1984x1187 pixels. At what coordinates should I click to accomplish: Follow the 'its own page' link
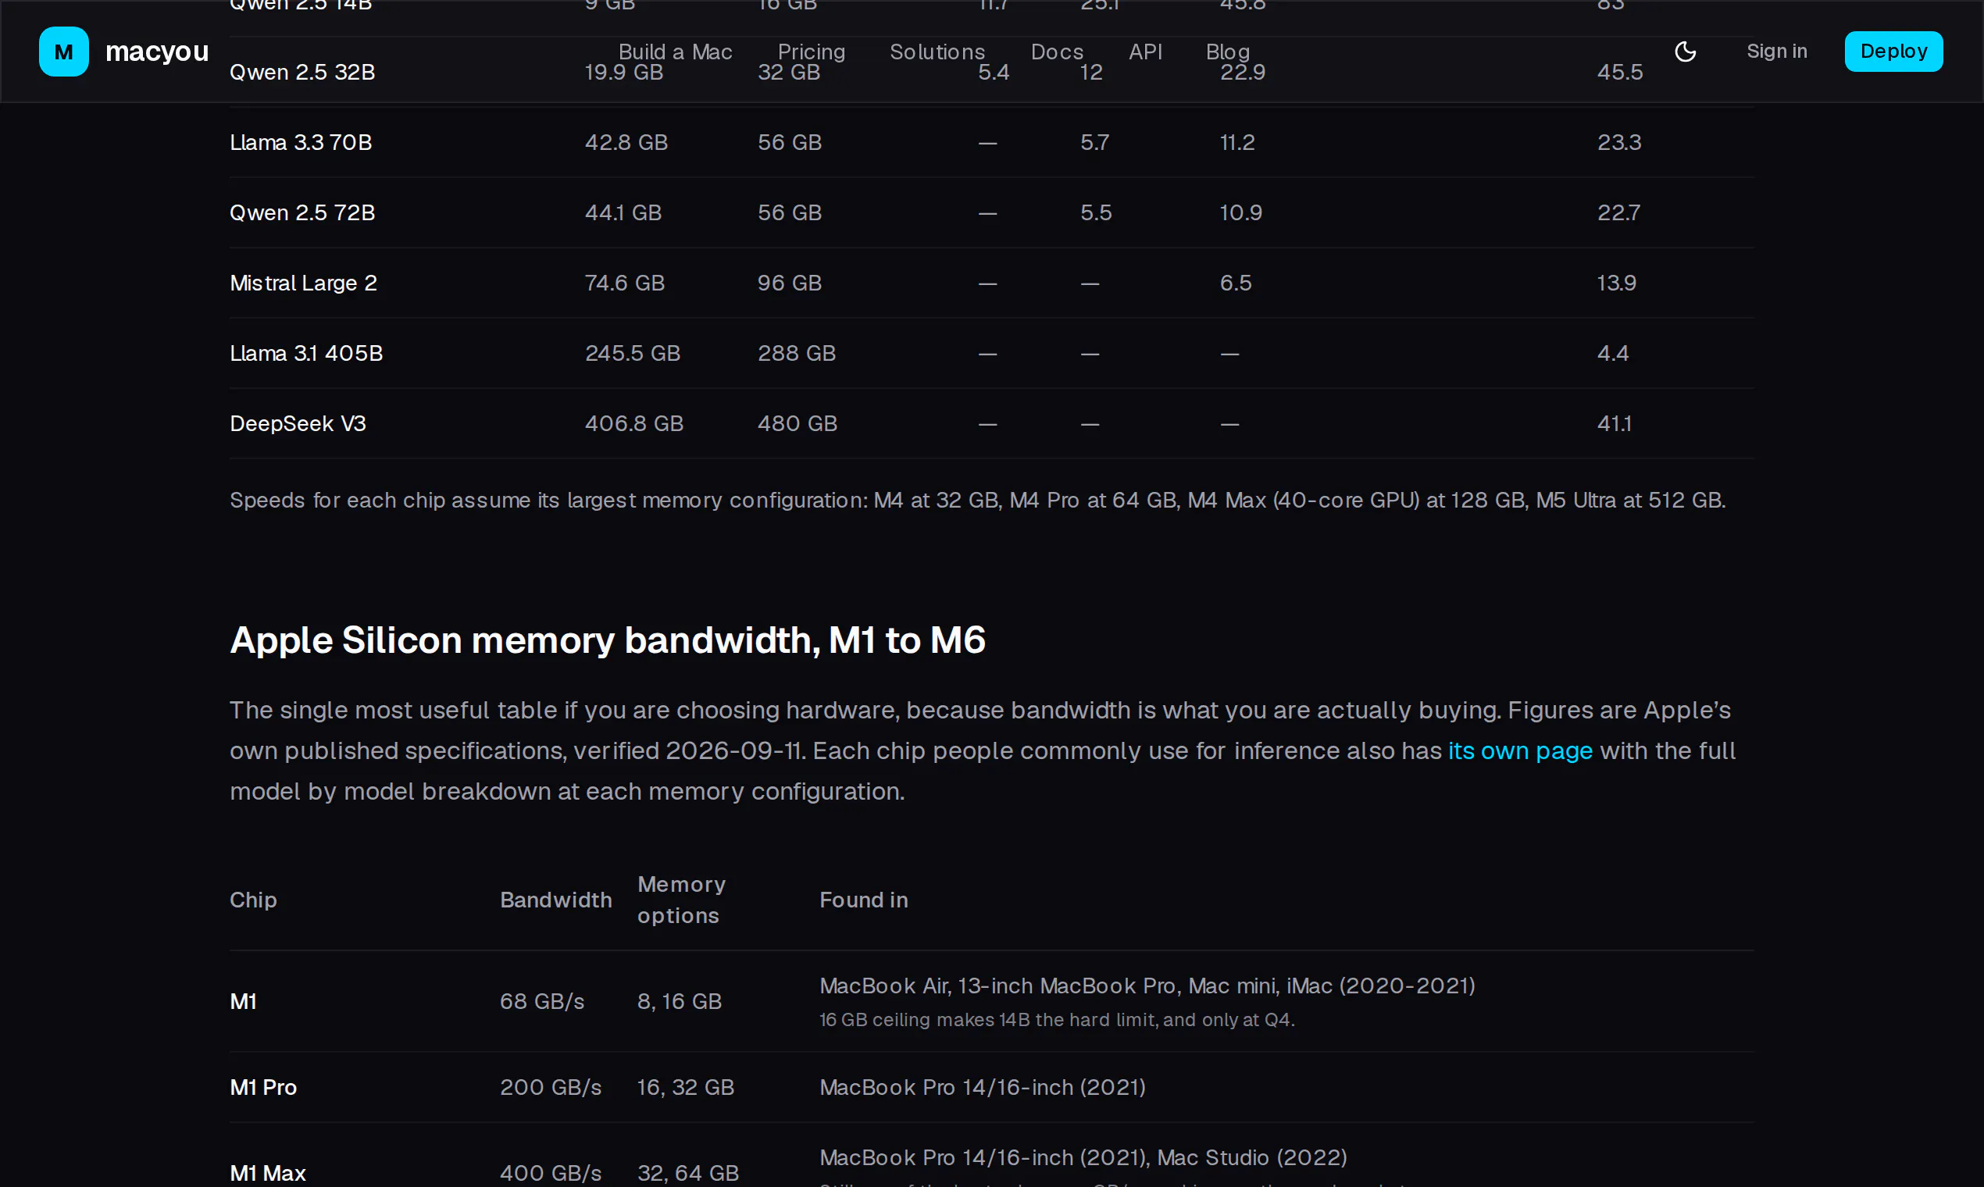1519,750
